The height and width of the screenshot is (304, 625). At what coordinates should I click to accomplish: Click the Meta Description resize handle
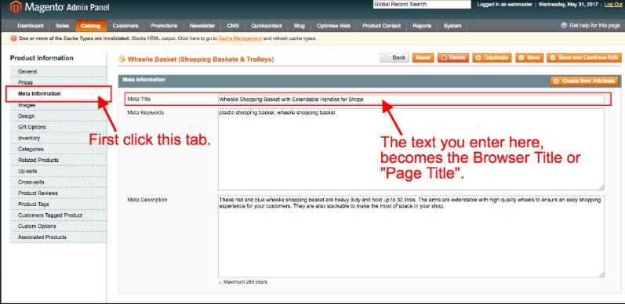(601, 274)
